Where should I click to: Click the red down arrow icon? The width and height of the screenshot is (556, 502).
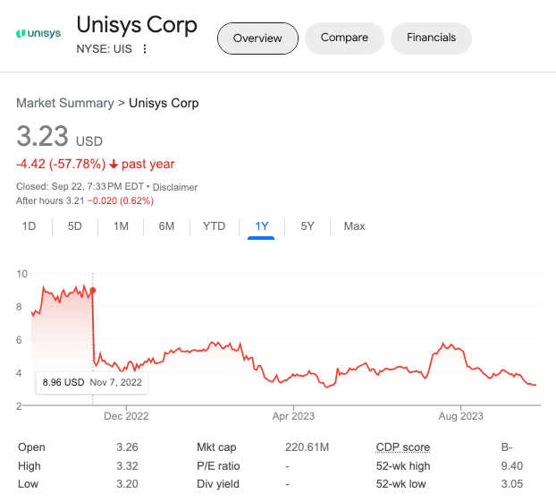(114, 164)
